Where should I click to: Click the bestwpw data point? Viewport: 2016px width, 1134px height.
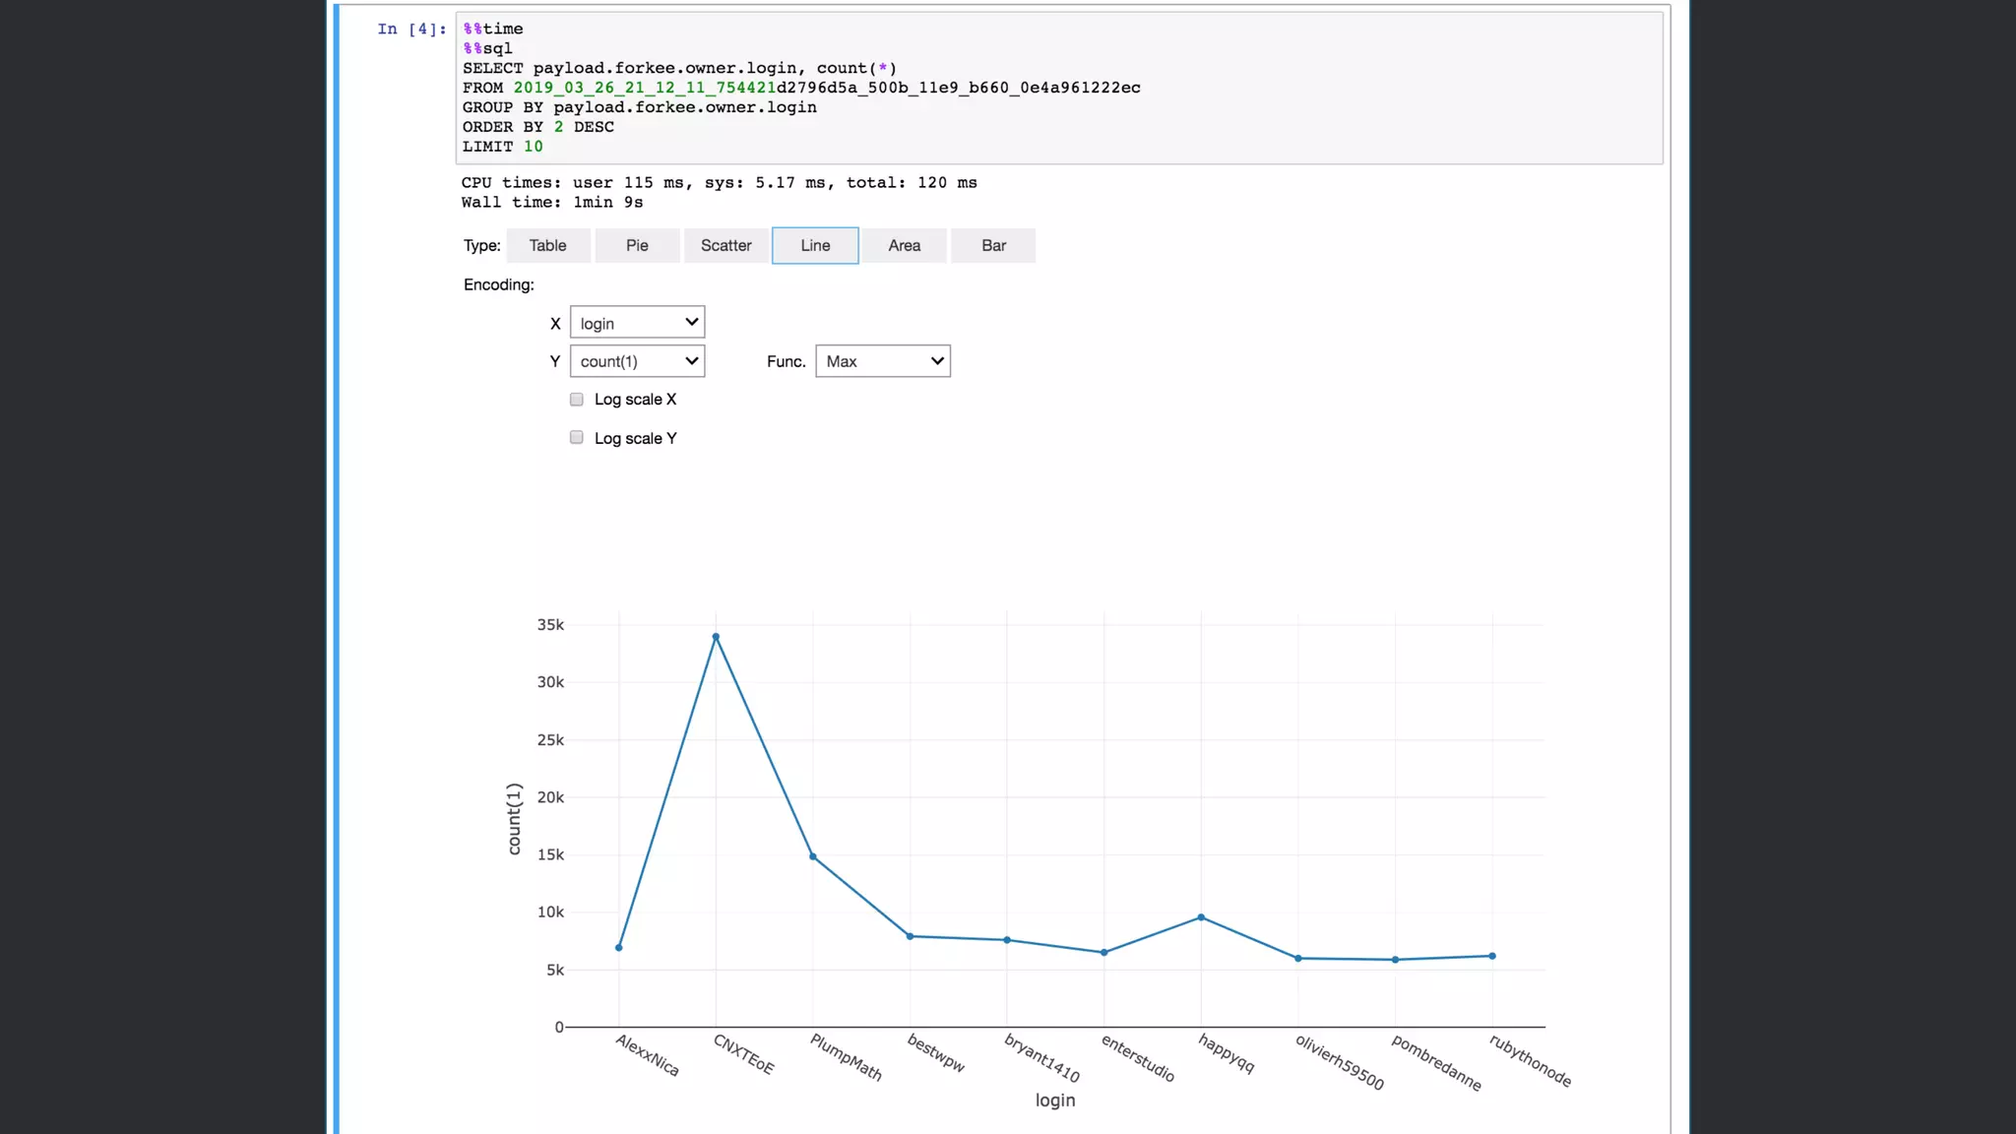point(910,936)
